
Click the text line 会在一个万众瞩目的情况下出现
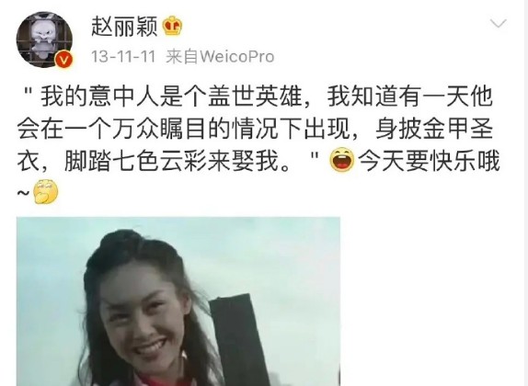tap(184, 130)
